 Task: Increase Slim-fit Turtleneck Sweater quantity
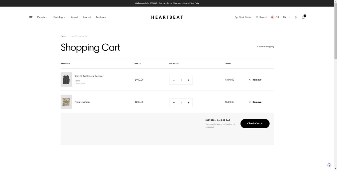click(x=188, y=80)
